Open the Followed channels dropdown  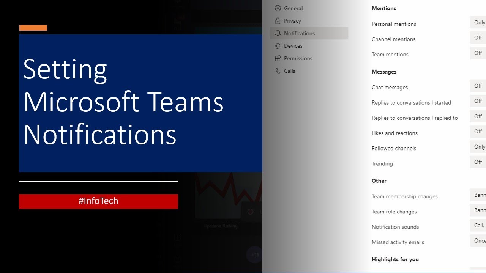click(478, 147)
